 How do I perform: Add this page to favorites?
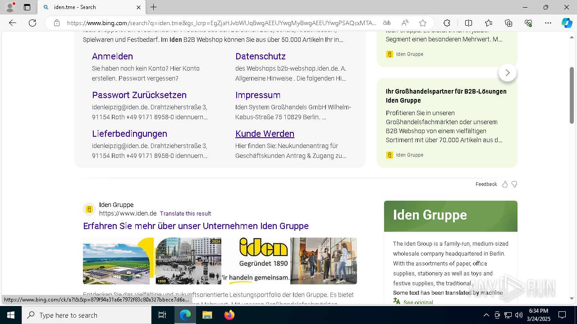(x=423, y=23)
